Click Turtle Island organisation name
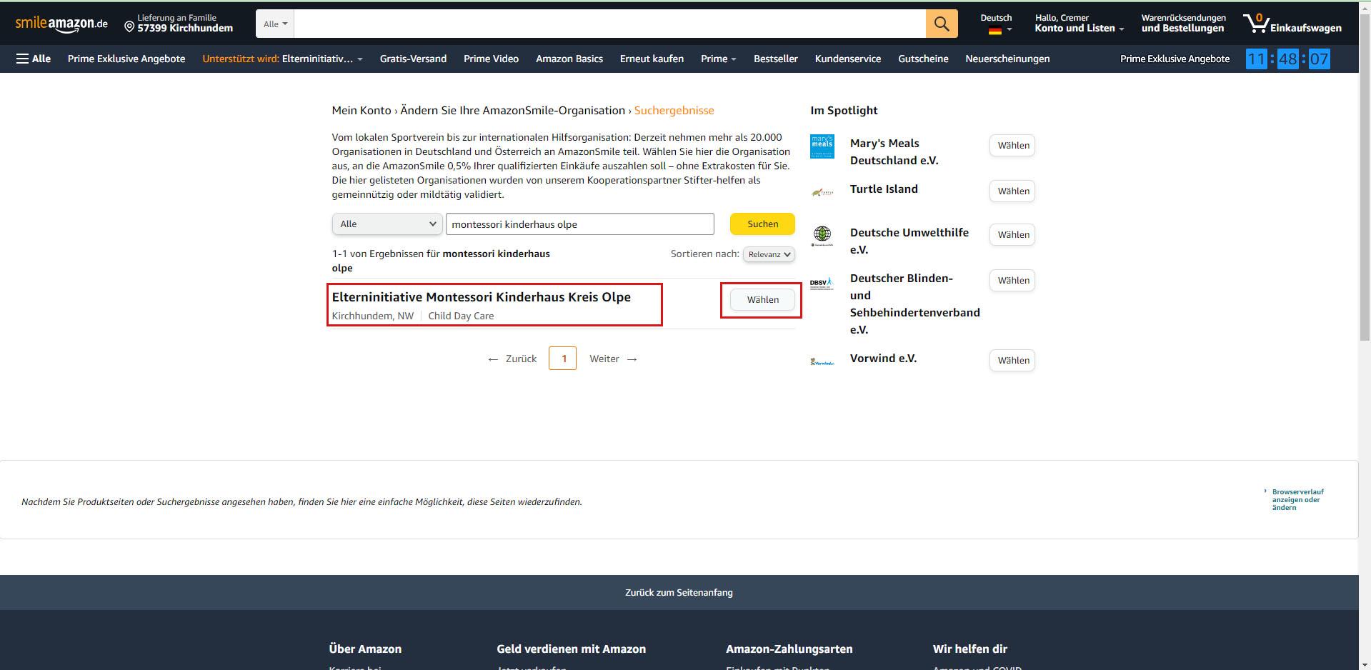The width and height of the screenshot is (1371, 670). pyautogui.click(x=884, y=189)
